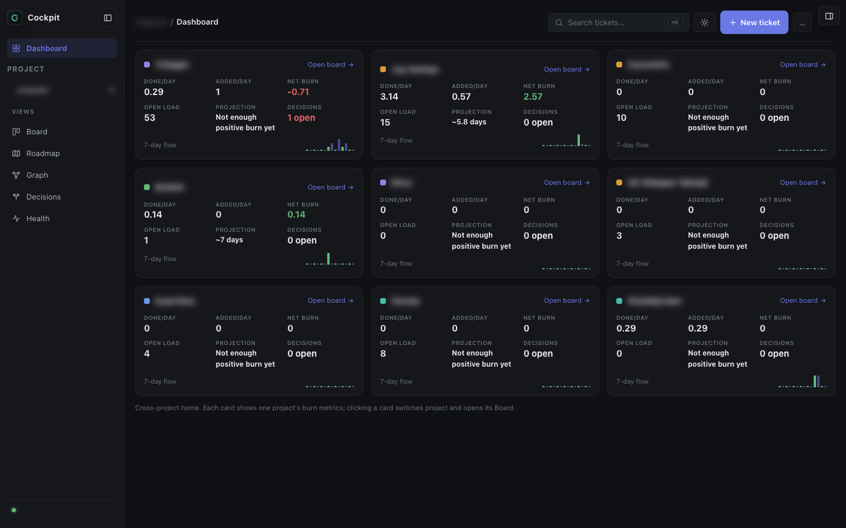
Task: Click the "Dashboard" breadcrumb in the header
Action: 197,22
